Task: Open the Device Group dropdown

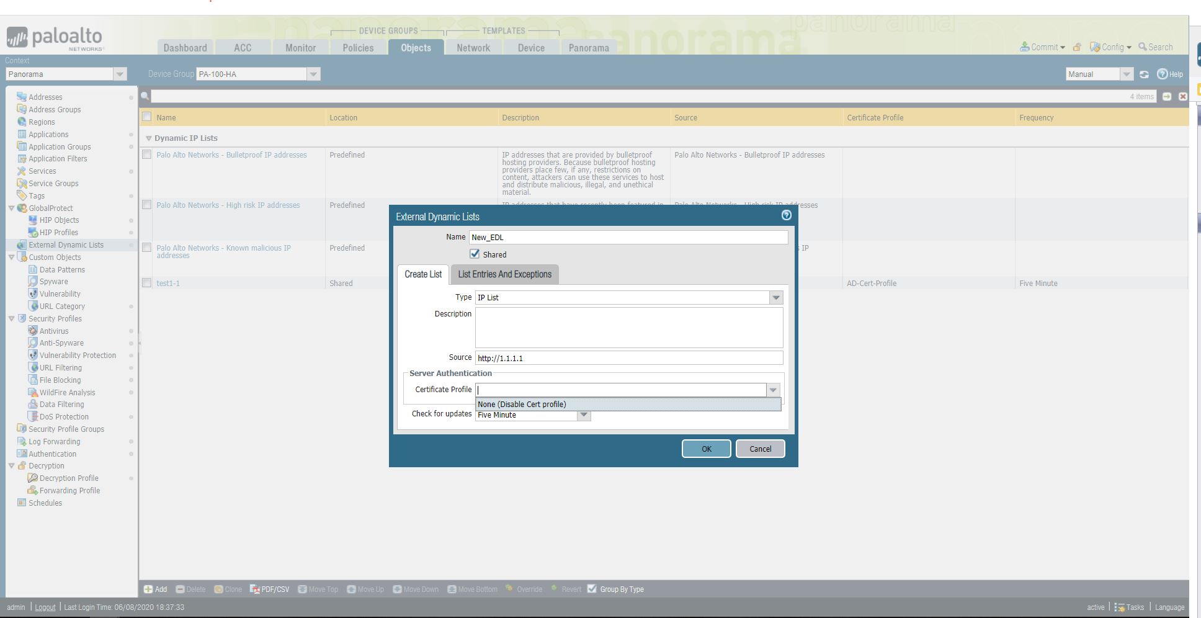Action: pyautogui.click(x=313, y=74)
